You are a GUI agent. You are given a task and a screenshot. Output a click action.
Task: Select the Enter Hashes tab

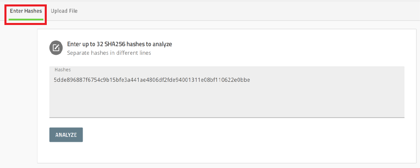26,11
